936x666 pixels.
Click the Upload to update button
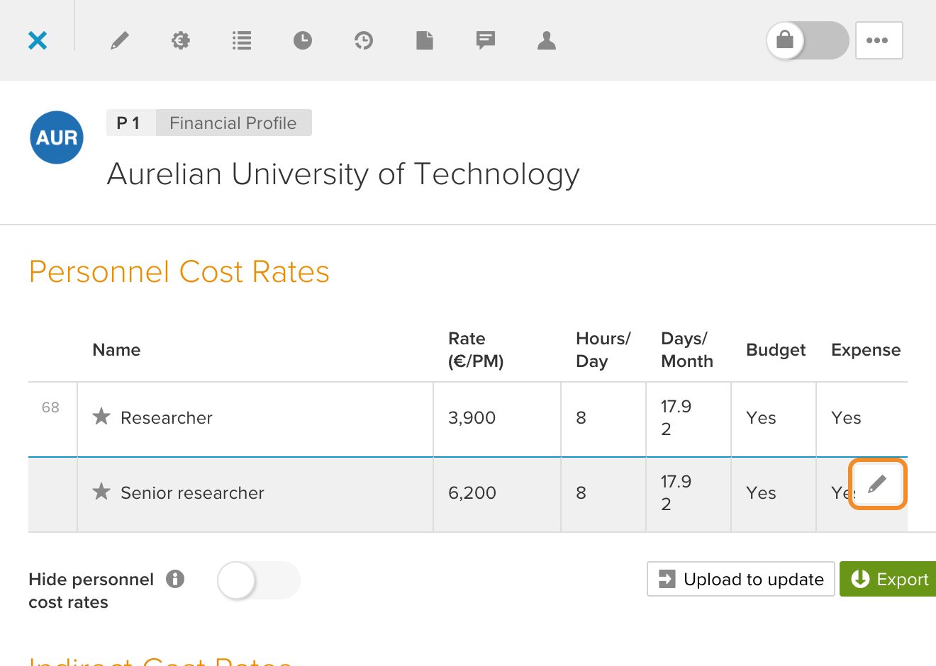click(741, 579)
